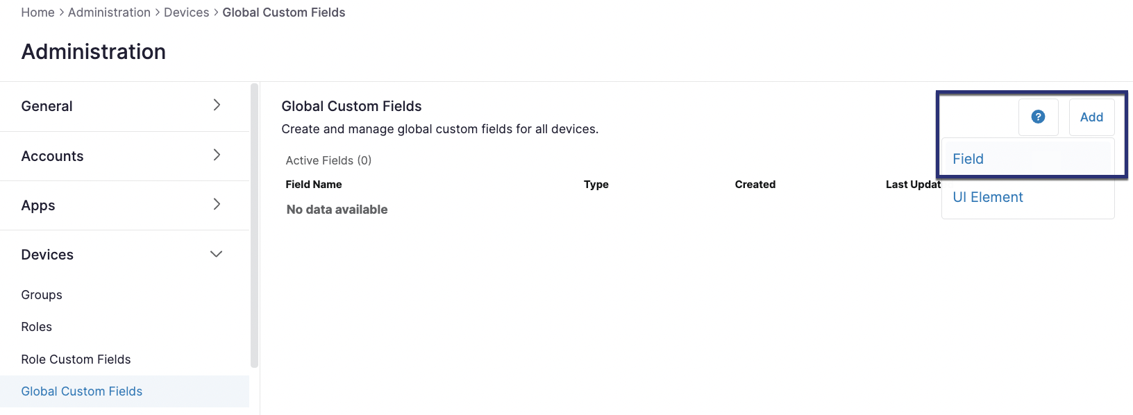The height and width of the screenshot is (415, 1133).
Task: Open Roles under Devices
Action: click(37, 327)
